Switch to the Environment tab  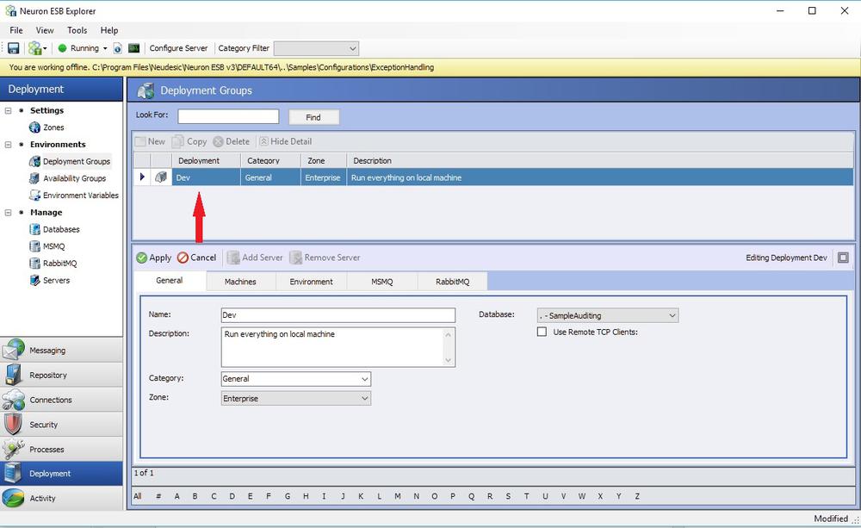(312, 282)
